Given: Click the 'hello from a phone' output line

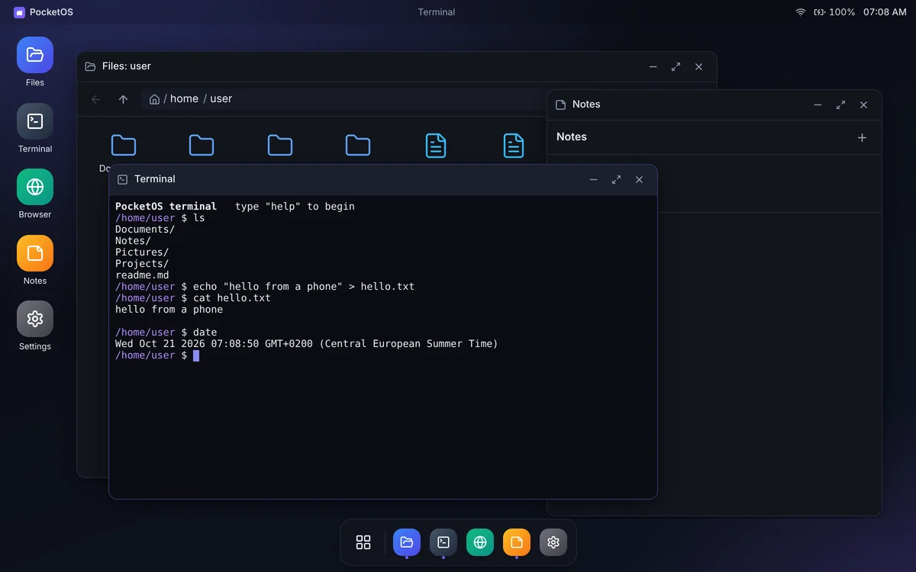Looking at the screenshot, I should pos(169,310).
